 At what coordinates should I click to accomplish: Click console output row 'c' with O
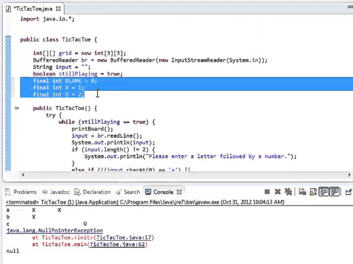[x=47, y=224]
